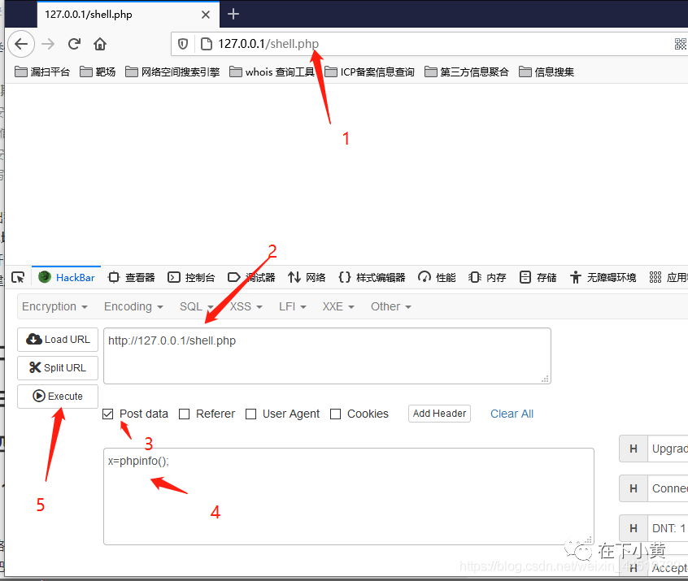
Task: Click the post data text area
Action: click(x=349, y=496)
